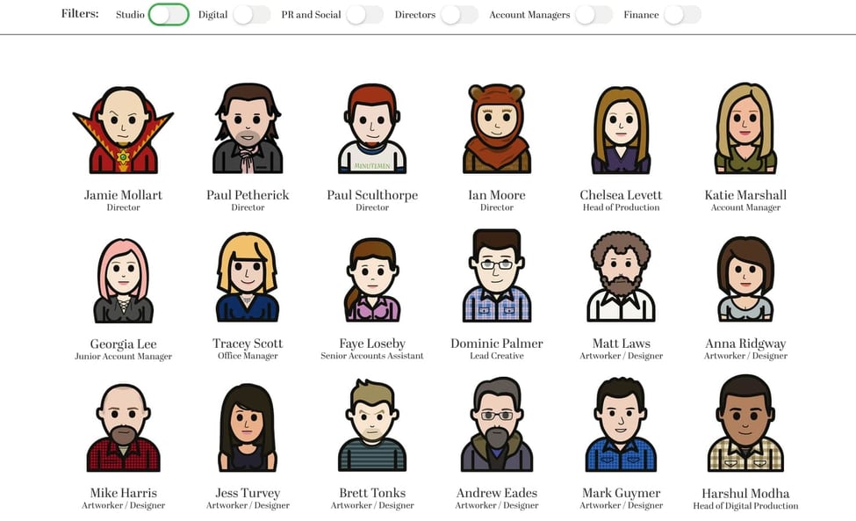Click the name Matt Laws

(622, 344)
